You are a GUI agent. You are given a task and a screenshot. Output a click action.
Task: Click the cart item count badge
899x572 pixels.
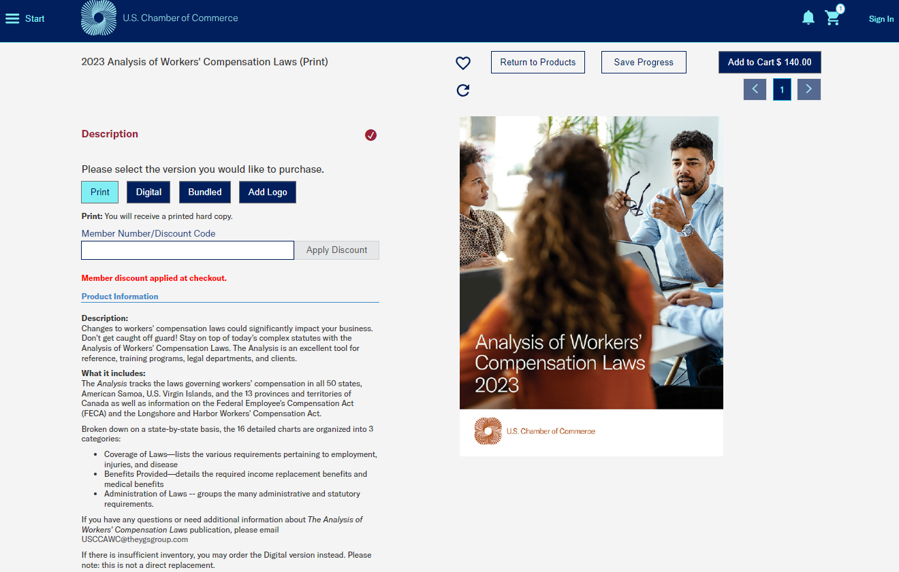[x=840, y=9]
